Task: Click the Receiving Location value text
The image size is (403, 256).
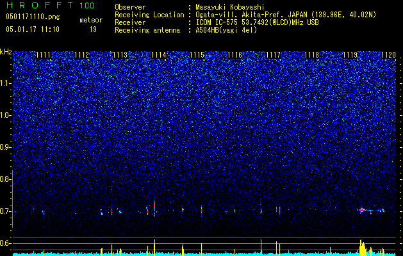Action: point(286,15)
